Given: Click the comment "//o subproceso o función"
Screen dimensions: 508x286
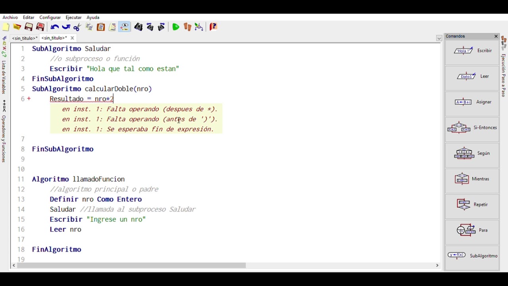Looking at the screenshot, I should pyautogui.click(x=95, y=59).
